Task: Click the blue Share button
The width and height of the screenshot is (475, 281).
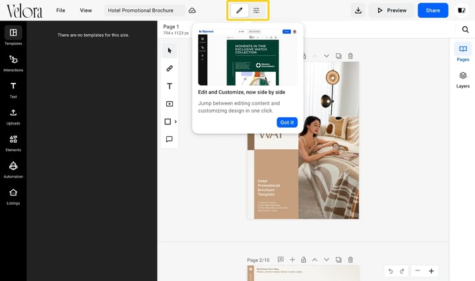Action: coord(433,11)
